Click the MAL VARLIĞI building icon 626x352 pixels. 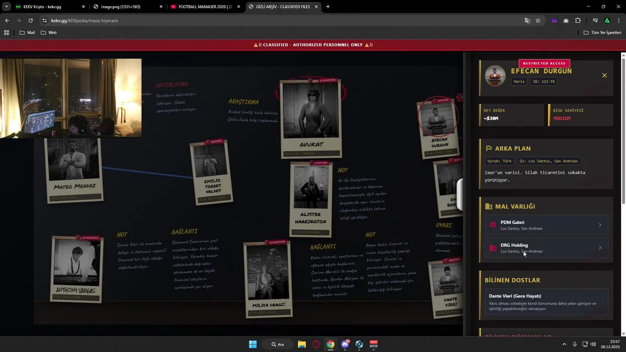pyautogui.click(x=489, y=207)
